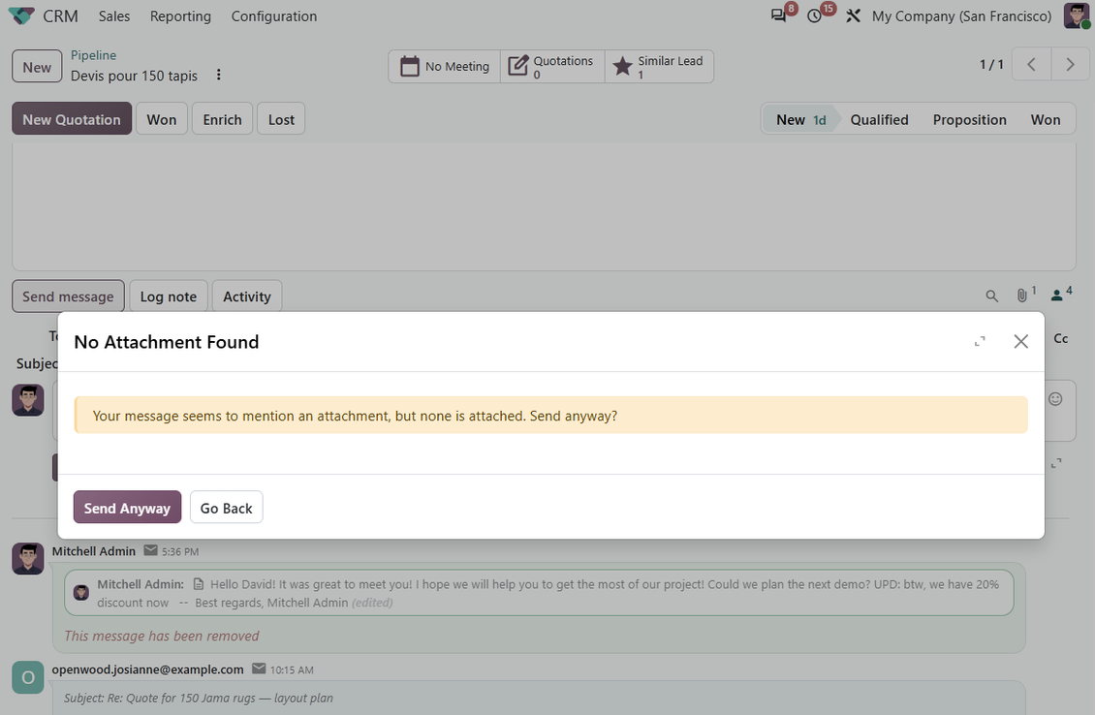Click the envelope icon beside 10:15 AM
Viewport: 1095px width, 715px height.
[x=259, y=668]
